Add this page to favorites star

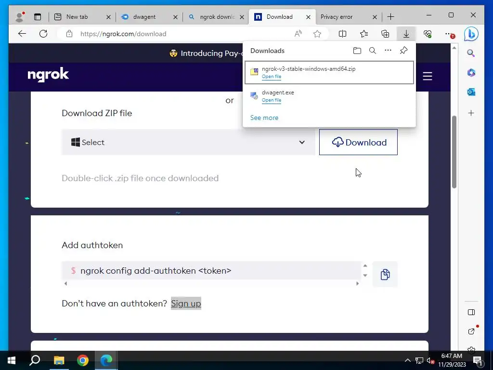pyautogui.click(x=317, y=34)
